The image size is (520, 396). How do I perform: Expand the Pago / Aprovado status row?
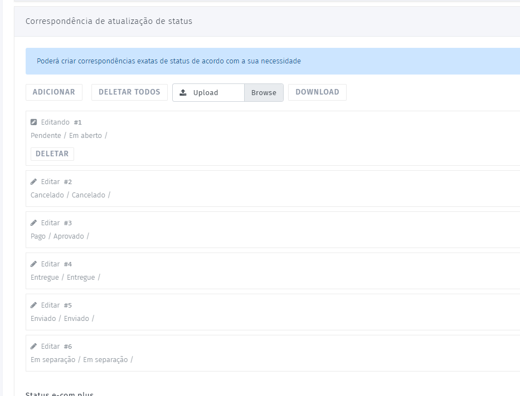click(x=60, y=236)
